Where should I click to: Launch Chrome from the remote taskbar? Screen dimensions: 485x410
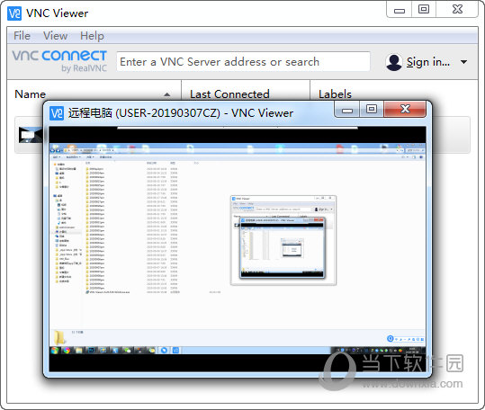(67, 351)
